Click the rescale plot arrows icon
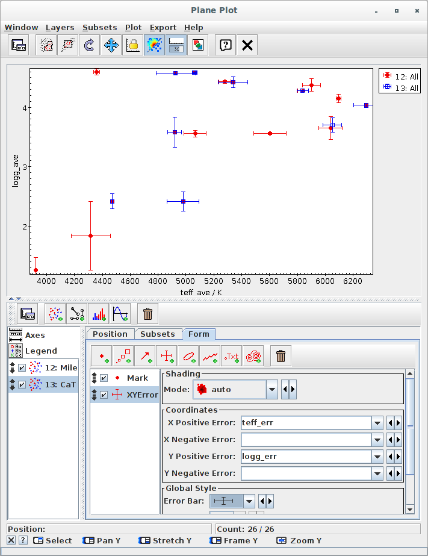428x556 pixels. click(111, 45)
